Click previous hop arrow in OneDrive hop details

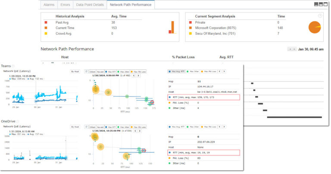pyautogui.click(x=219, y=127)
